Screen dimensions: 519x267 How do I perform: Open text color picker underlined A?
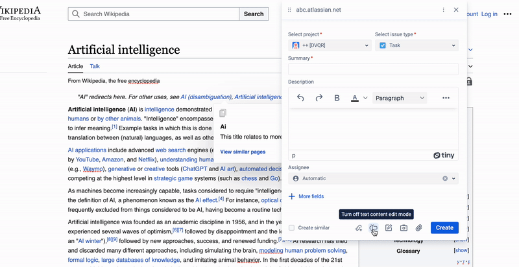[x=355, y=98]
